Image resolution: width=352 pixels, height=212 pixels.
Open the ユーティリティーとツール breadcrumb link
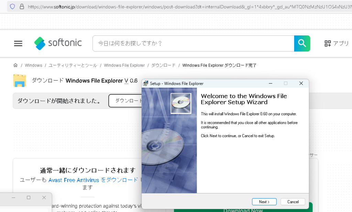point(73,65)
